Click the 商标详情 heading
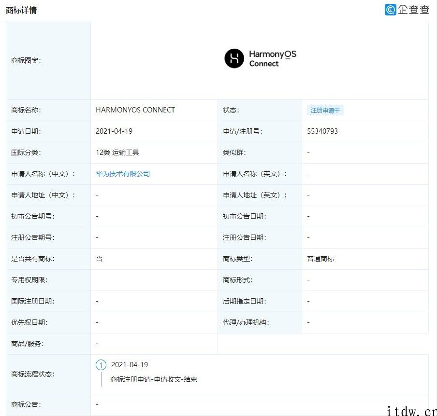The height and width of the screenshot is (416, 437). 21,10
